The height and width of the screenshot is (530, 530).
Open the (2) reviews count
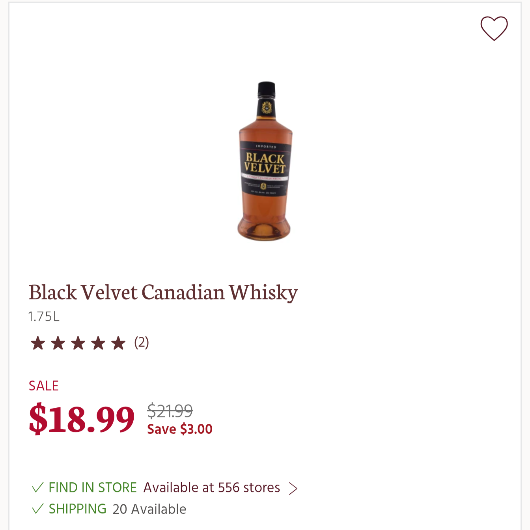142,343
